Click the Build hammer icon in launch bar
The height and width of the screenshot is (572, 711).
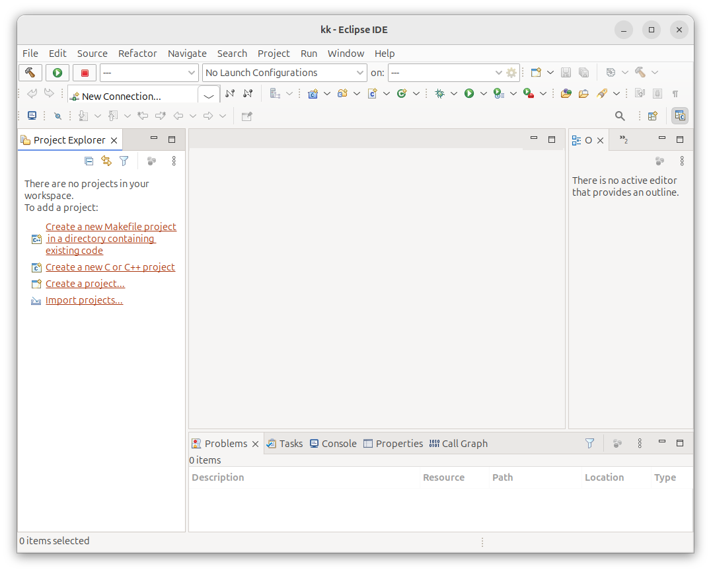pos(30,73)
